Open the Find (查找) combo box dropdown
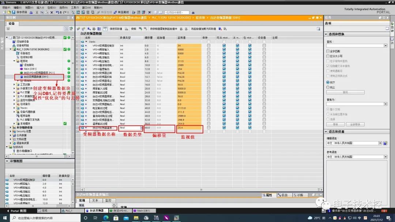The image size is (395, 222). click(x=385, y=46)
